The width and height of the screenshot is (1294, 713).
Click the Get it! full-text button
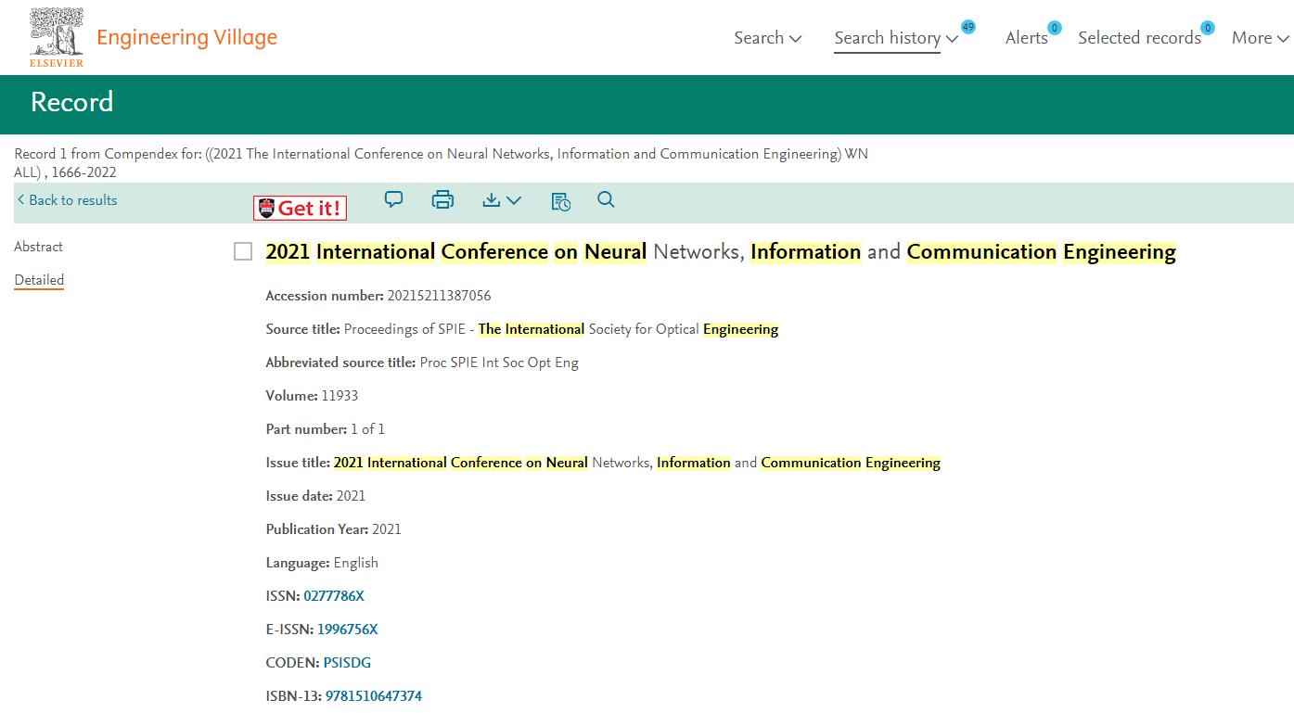click(301, 208)
